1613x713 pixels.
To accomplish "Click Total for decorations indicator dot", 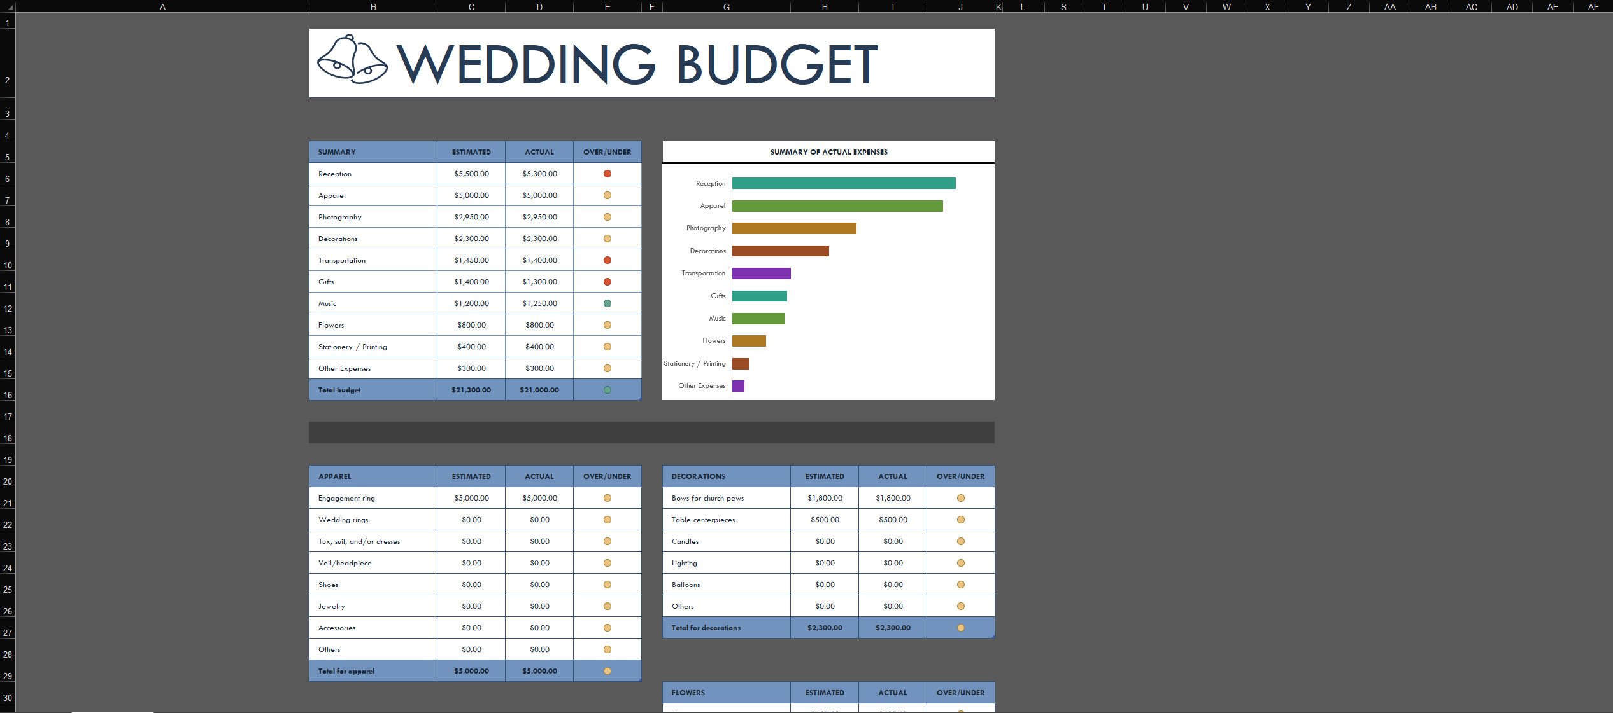I will (x=960, y=628).
